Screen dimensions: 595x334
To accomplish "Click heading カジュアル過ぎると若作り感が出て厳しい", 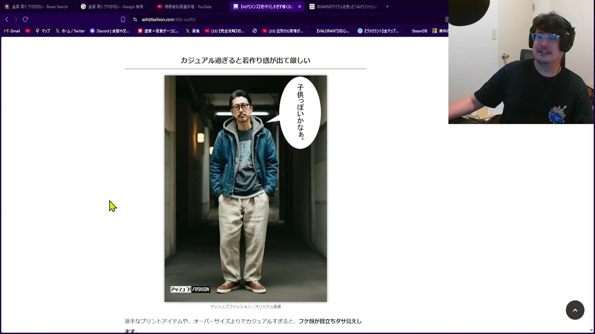I will pyautogui.click(x=245, y=60).
